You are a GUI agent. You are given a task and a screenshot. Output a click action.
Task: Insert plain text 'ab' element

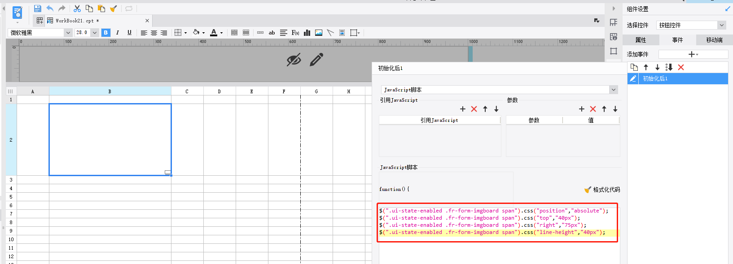tap(272, 33)
